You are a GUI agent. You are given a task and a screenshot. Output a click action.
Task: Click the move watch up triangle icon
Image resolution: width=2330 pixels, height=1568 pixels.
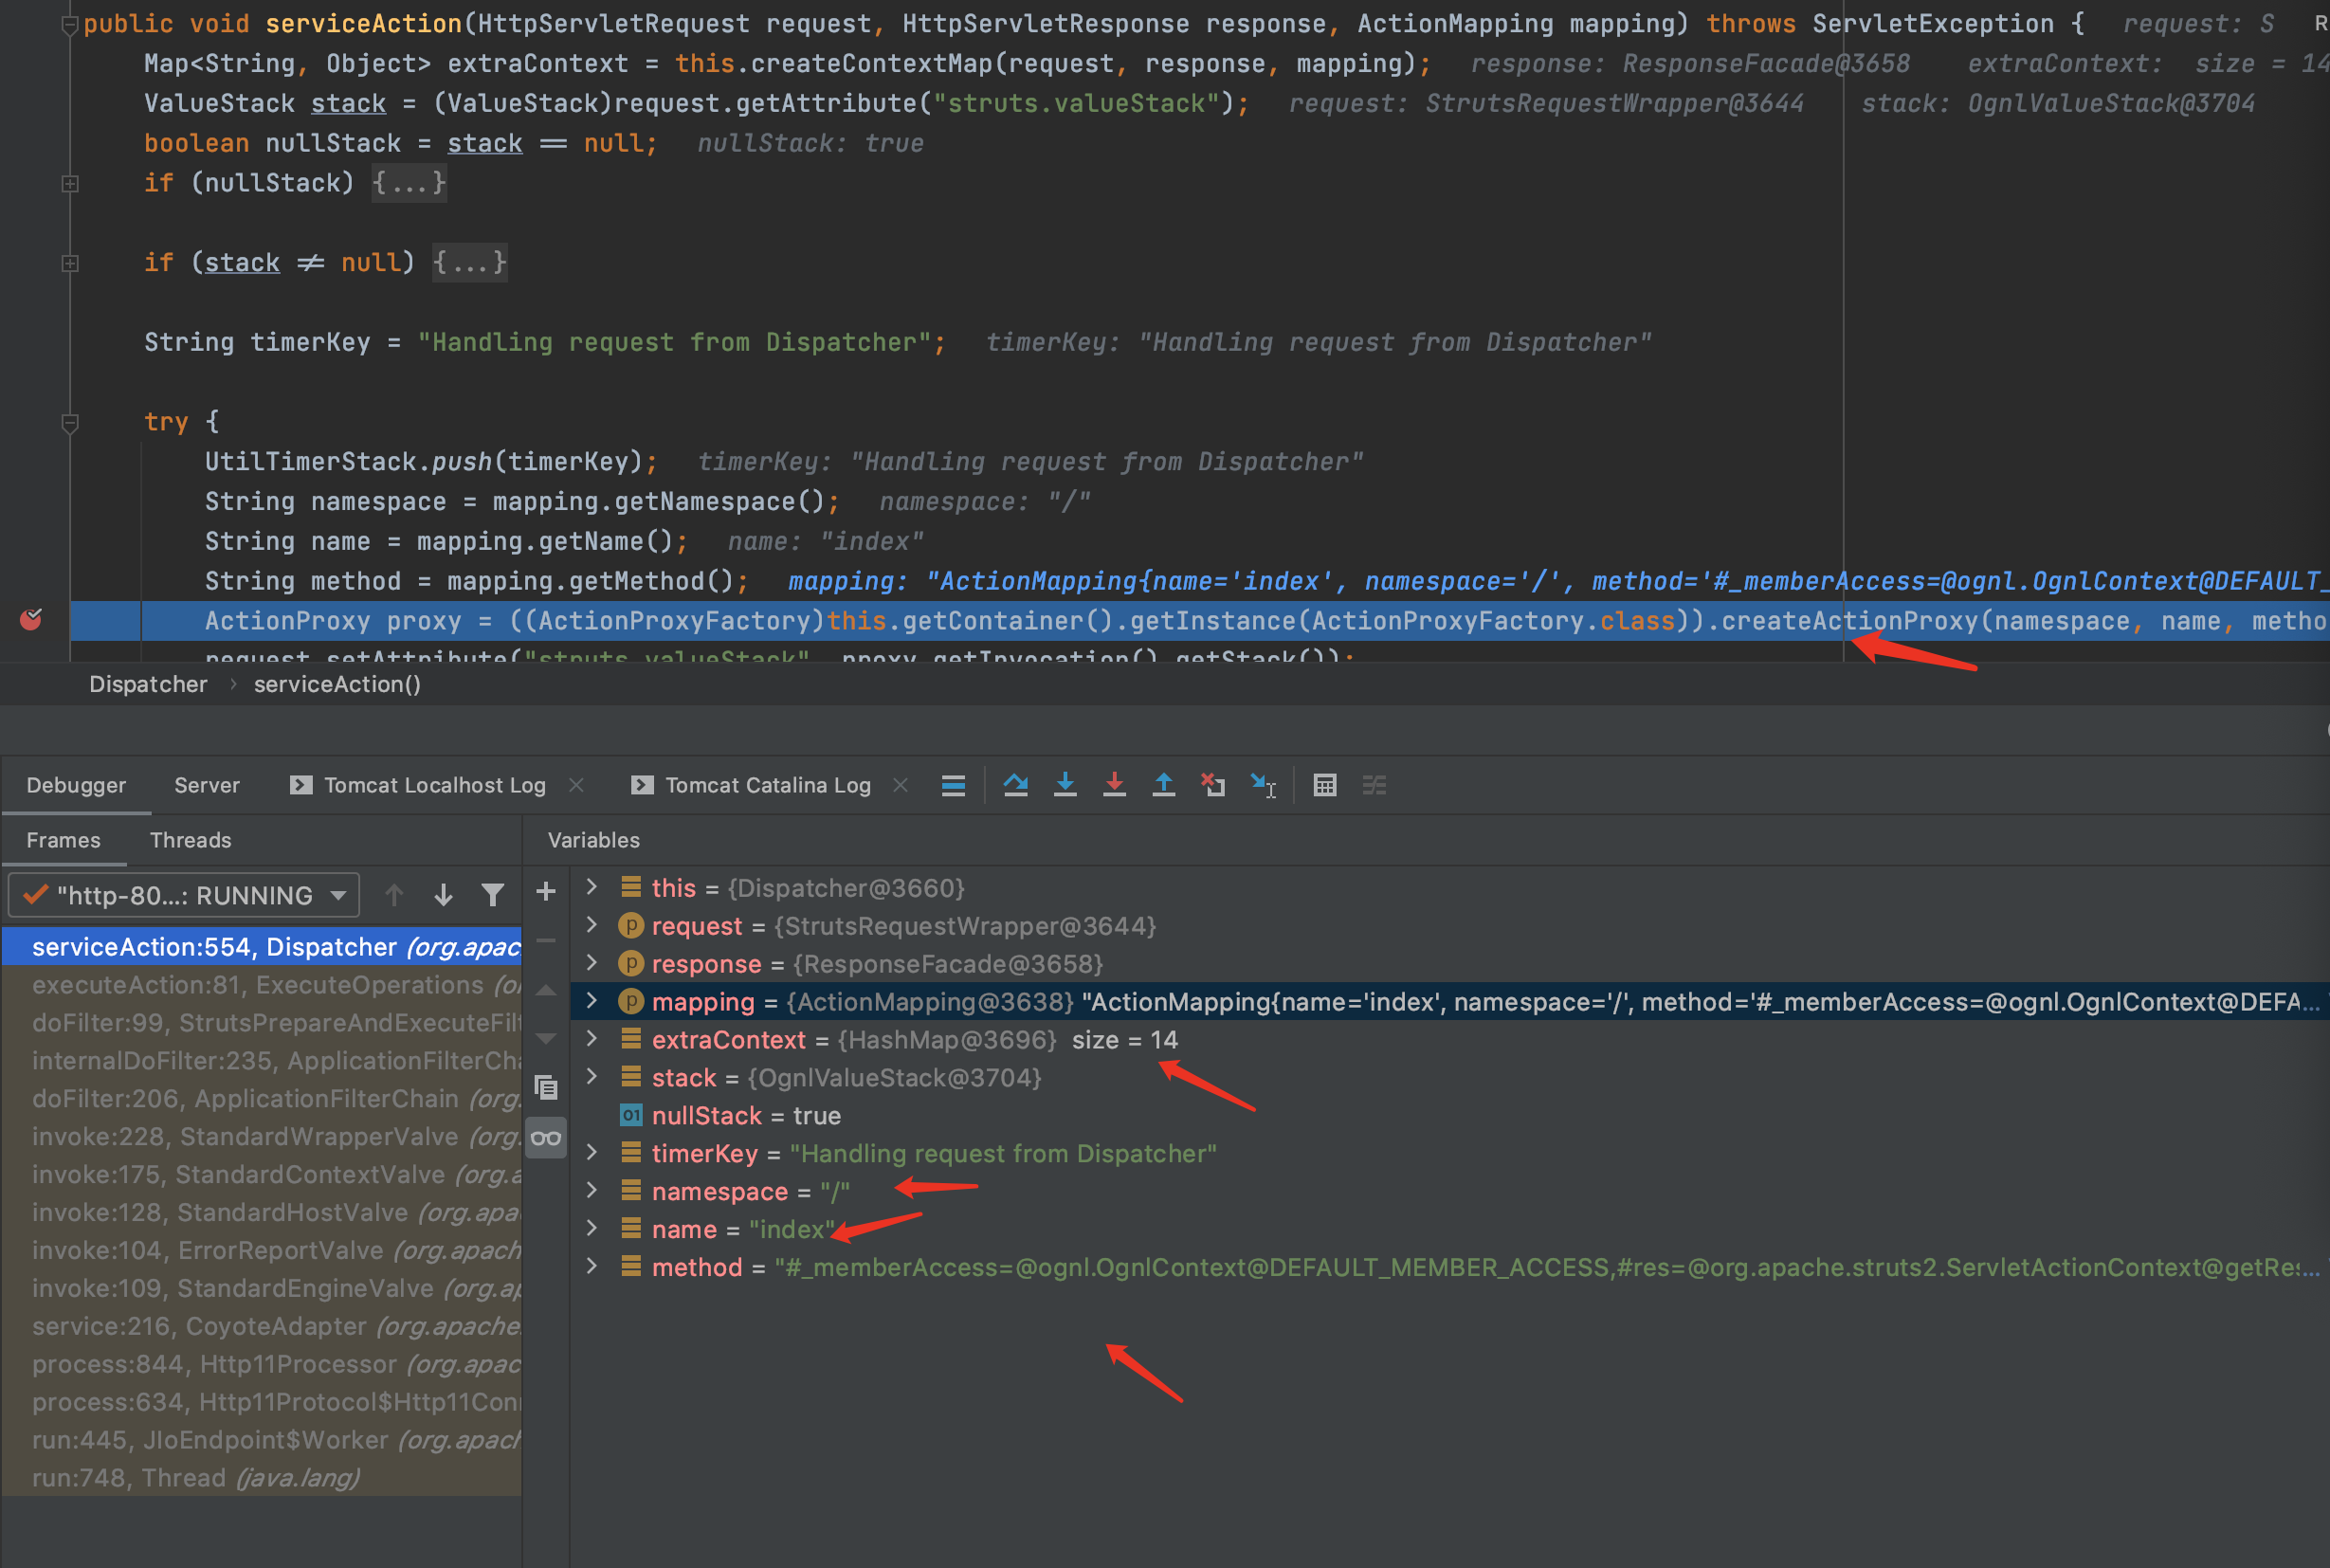(x=546, y=990)
